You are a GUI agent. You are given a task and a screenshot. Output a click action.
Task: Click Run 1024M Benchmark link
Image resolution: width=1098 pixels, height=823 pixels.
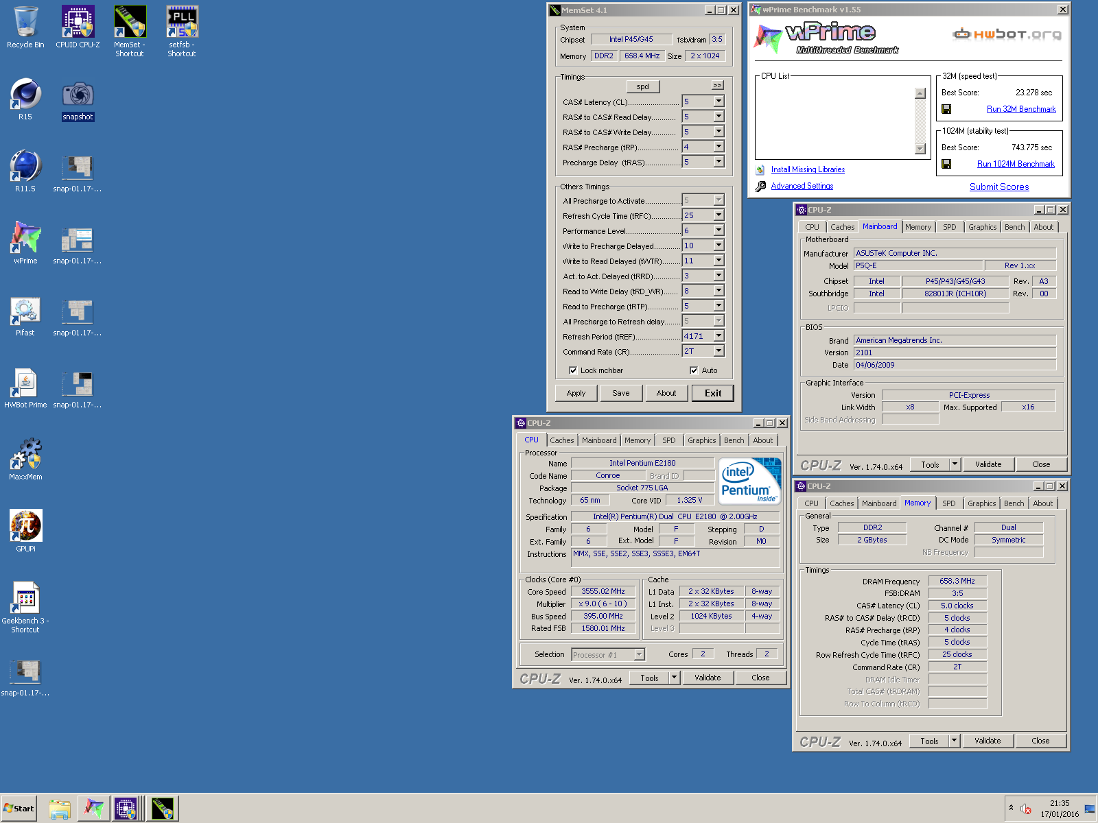coord(1016,164)
